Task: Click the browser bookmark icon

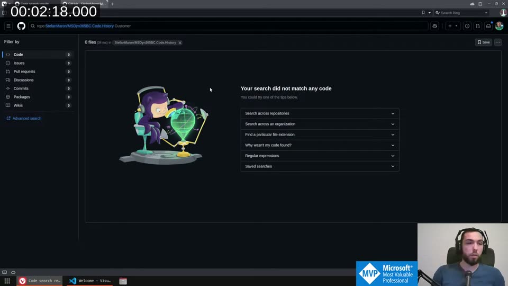Action: click(423, 13)
